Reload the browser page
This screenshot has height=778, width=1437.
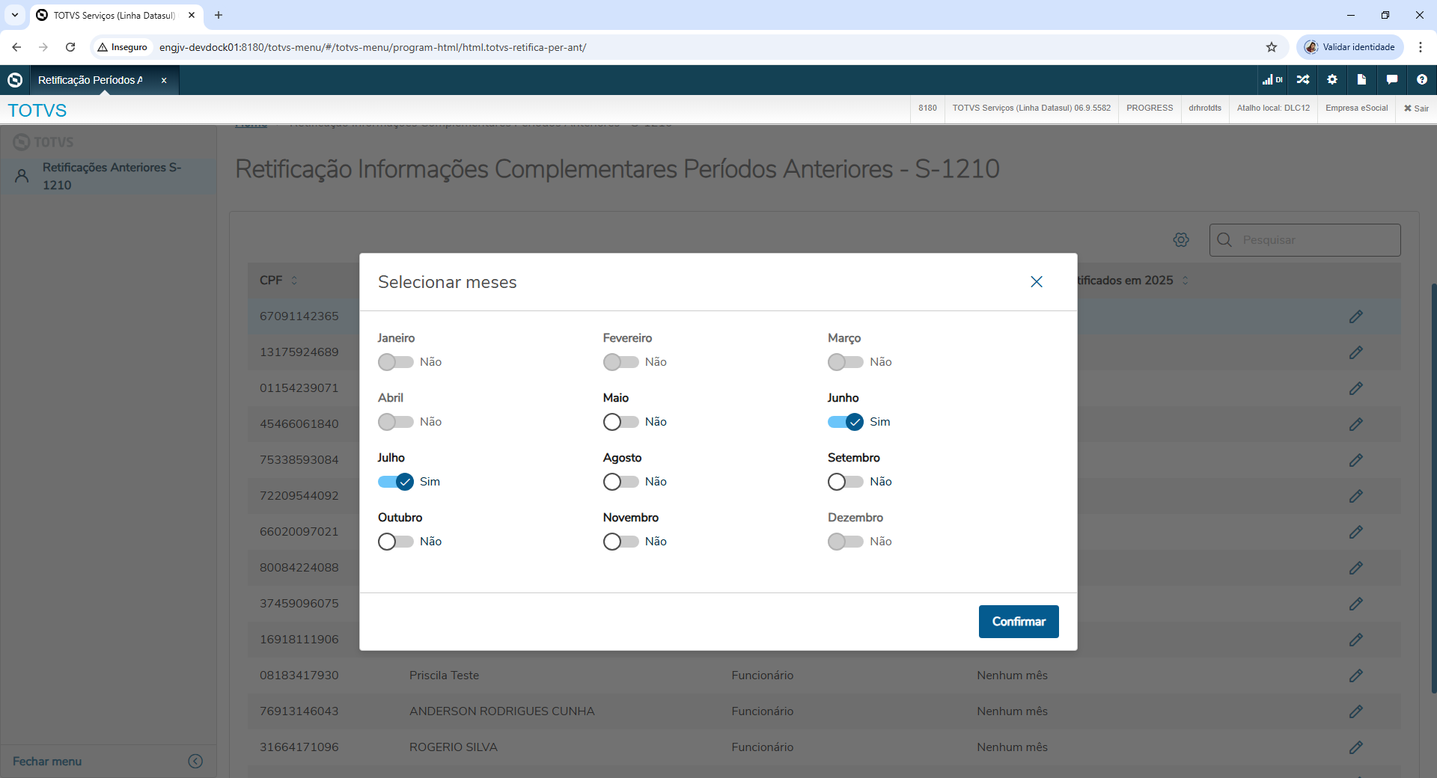(70, 47)
